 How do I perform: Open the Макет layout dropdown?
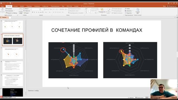click(x=26, y=9)
